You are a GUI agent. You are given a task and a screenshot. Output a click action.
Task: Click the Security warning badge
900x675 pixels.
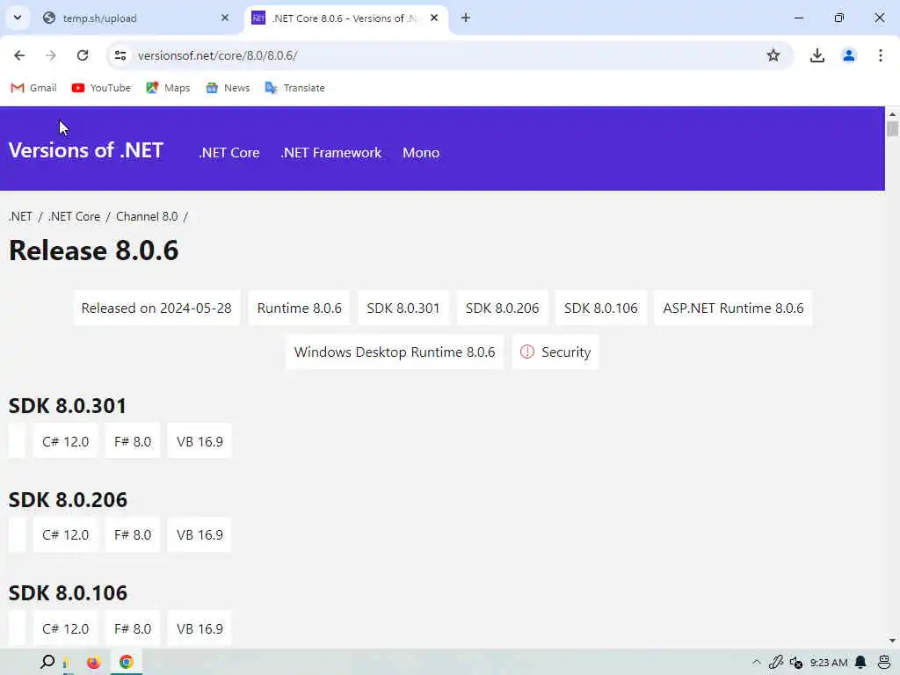point(555,352)
